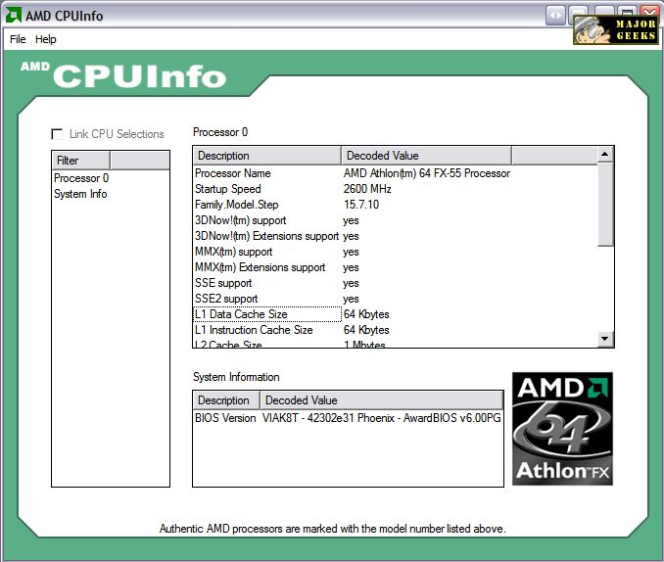Click the 64 Kbytes value for L1 Data Cache
Viewport: 664px width, 562px height.
[x=366, y=314]
